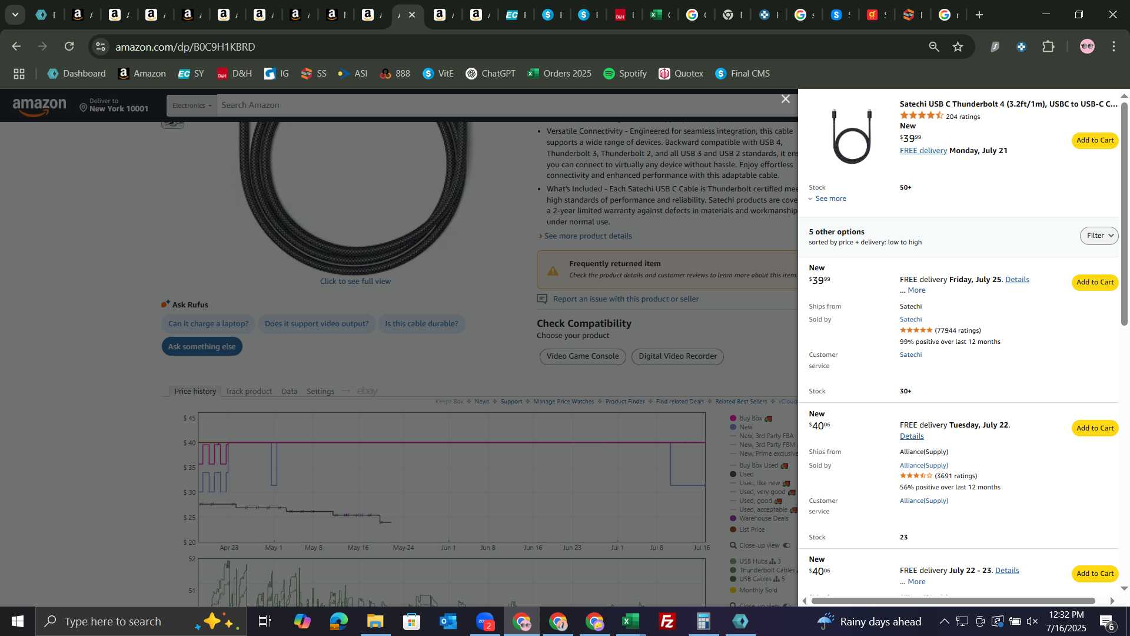Open the eBay tab in Keepa
1130x636 pixels.
[367, 391]
